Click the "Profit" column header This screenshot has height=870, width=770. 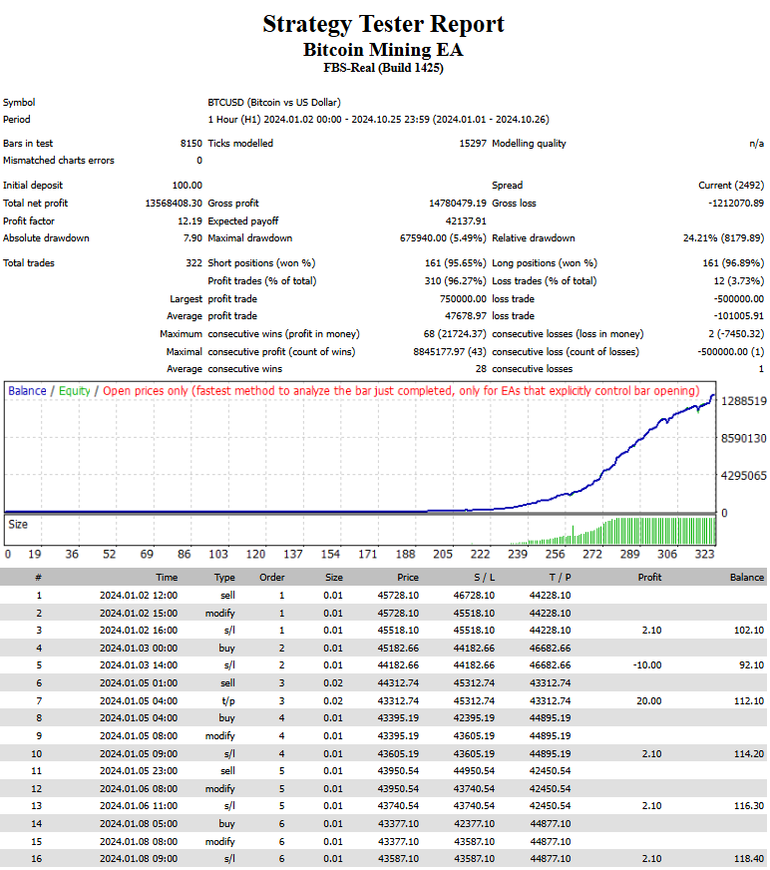(x=649, y=577)
